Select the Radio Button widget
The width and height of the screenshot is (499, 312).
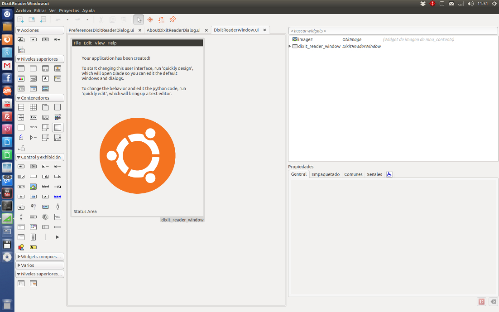(x=58, y=167)
